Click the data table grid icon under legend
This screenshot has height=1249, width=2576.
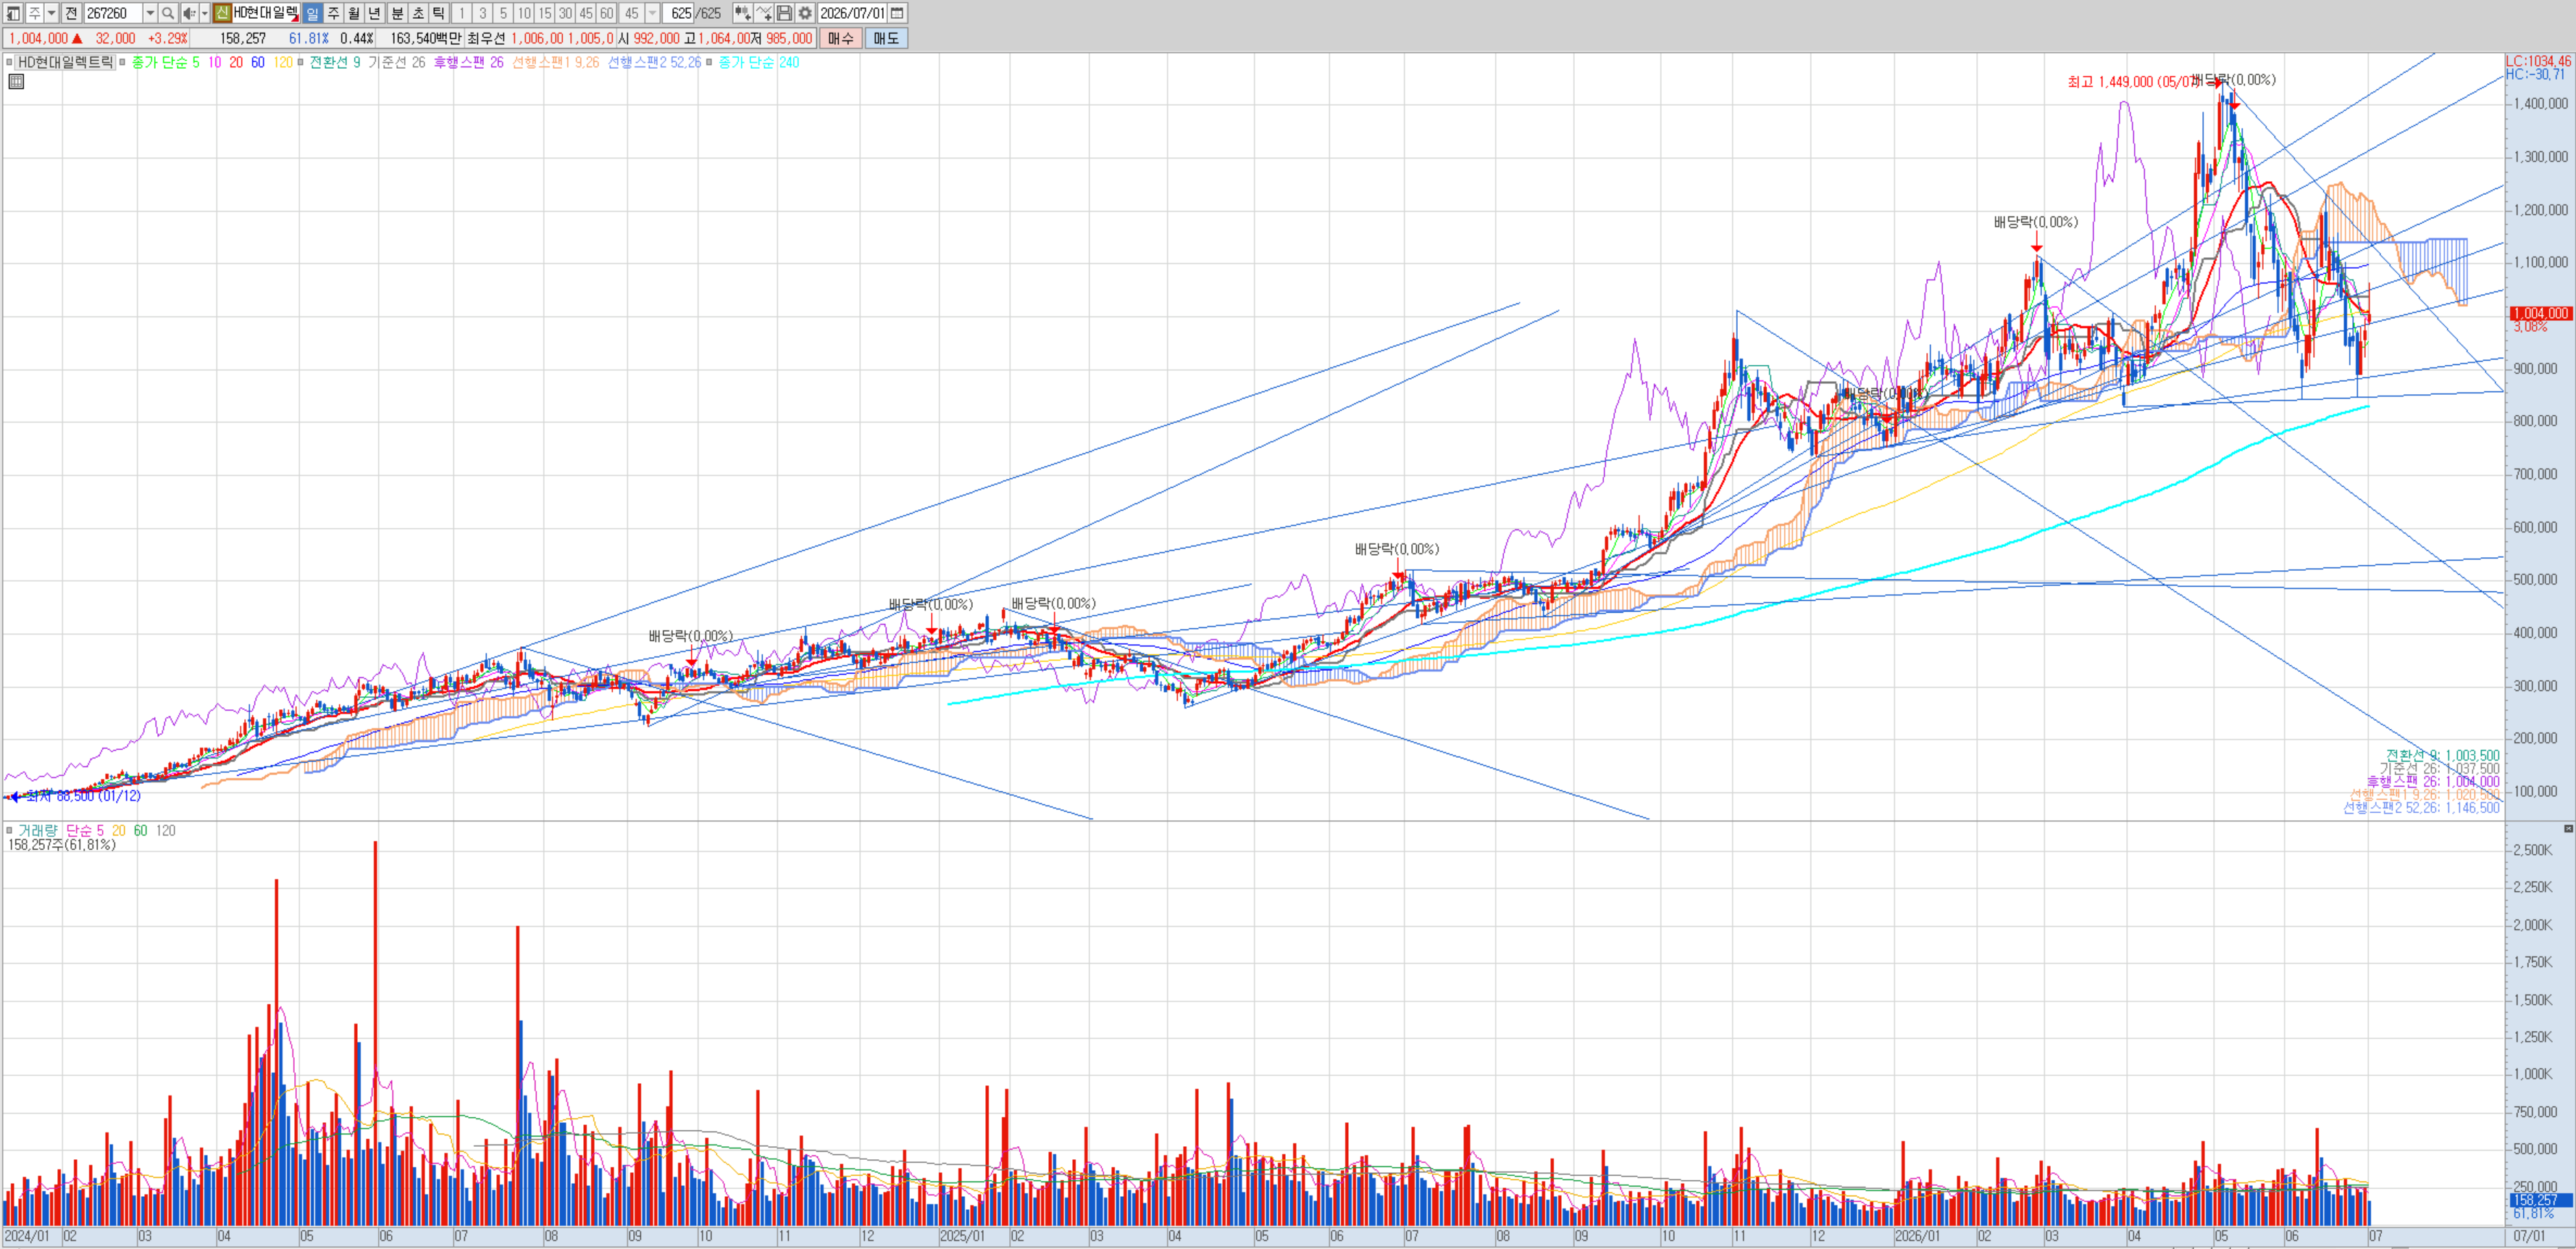tap(16, 82)
